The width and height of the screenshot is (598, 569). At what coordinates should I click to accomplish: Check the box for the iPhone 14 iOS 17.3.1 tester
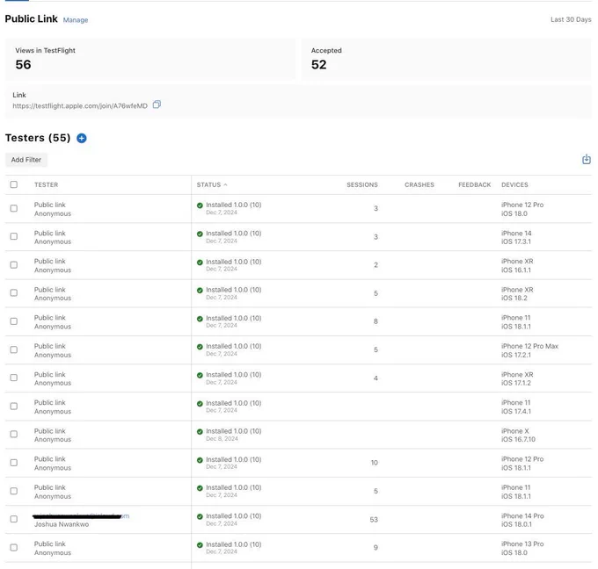(14, 236)
